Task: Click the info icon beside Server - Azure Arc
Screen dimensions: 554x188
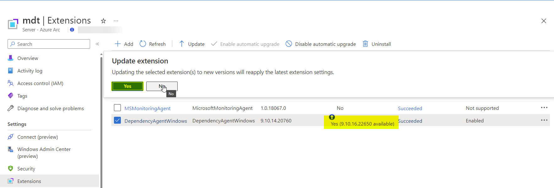Action: 72,30
